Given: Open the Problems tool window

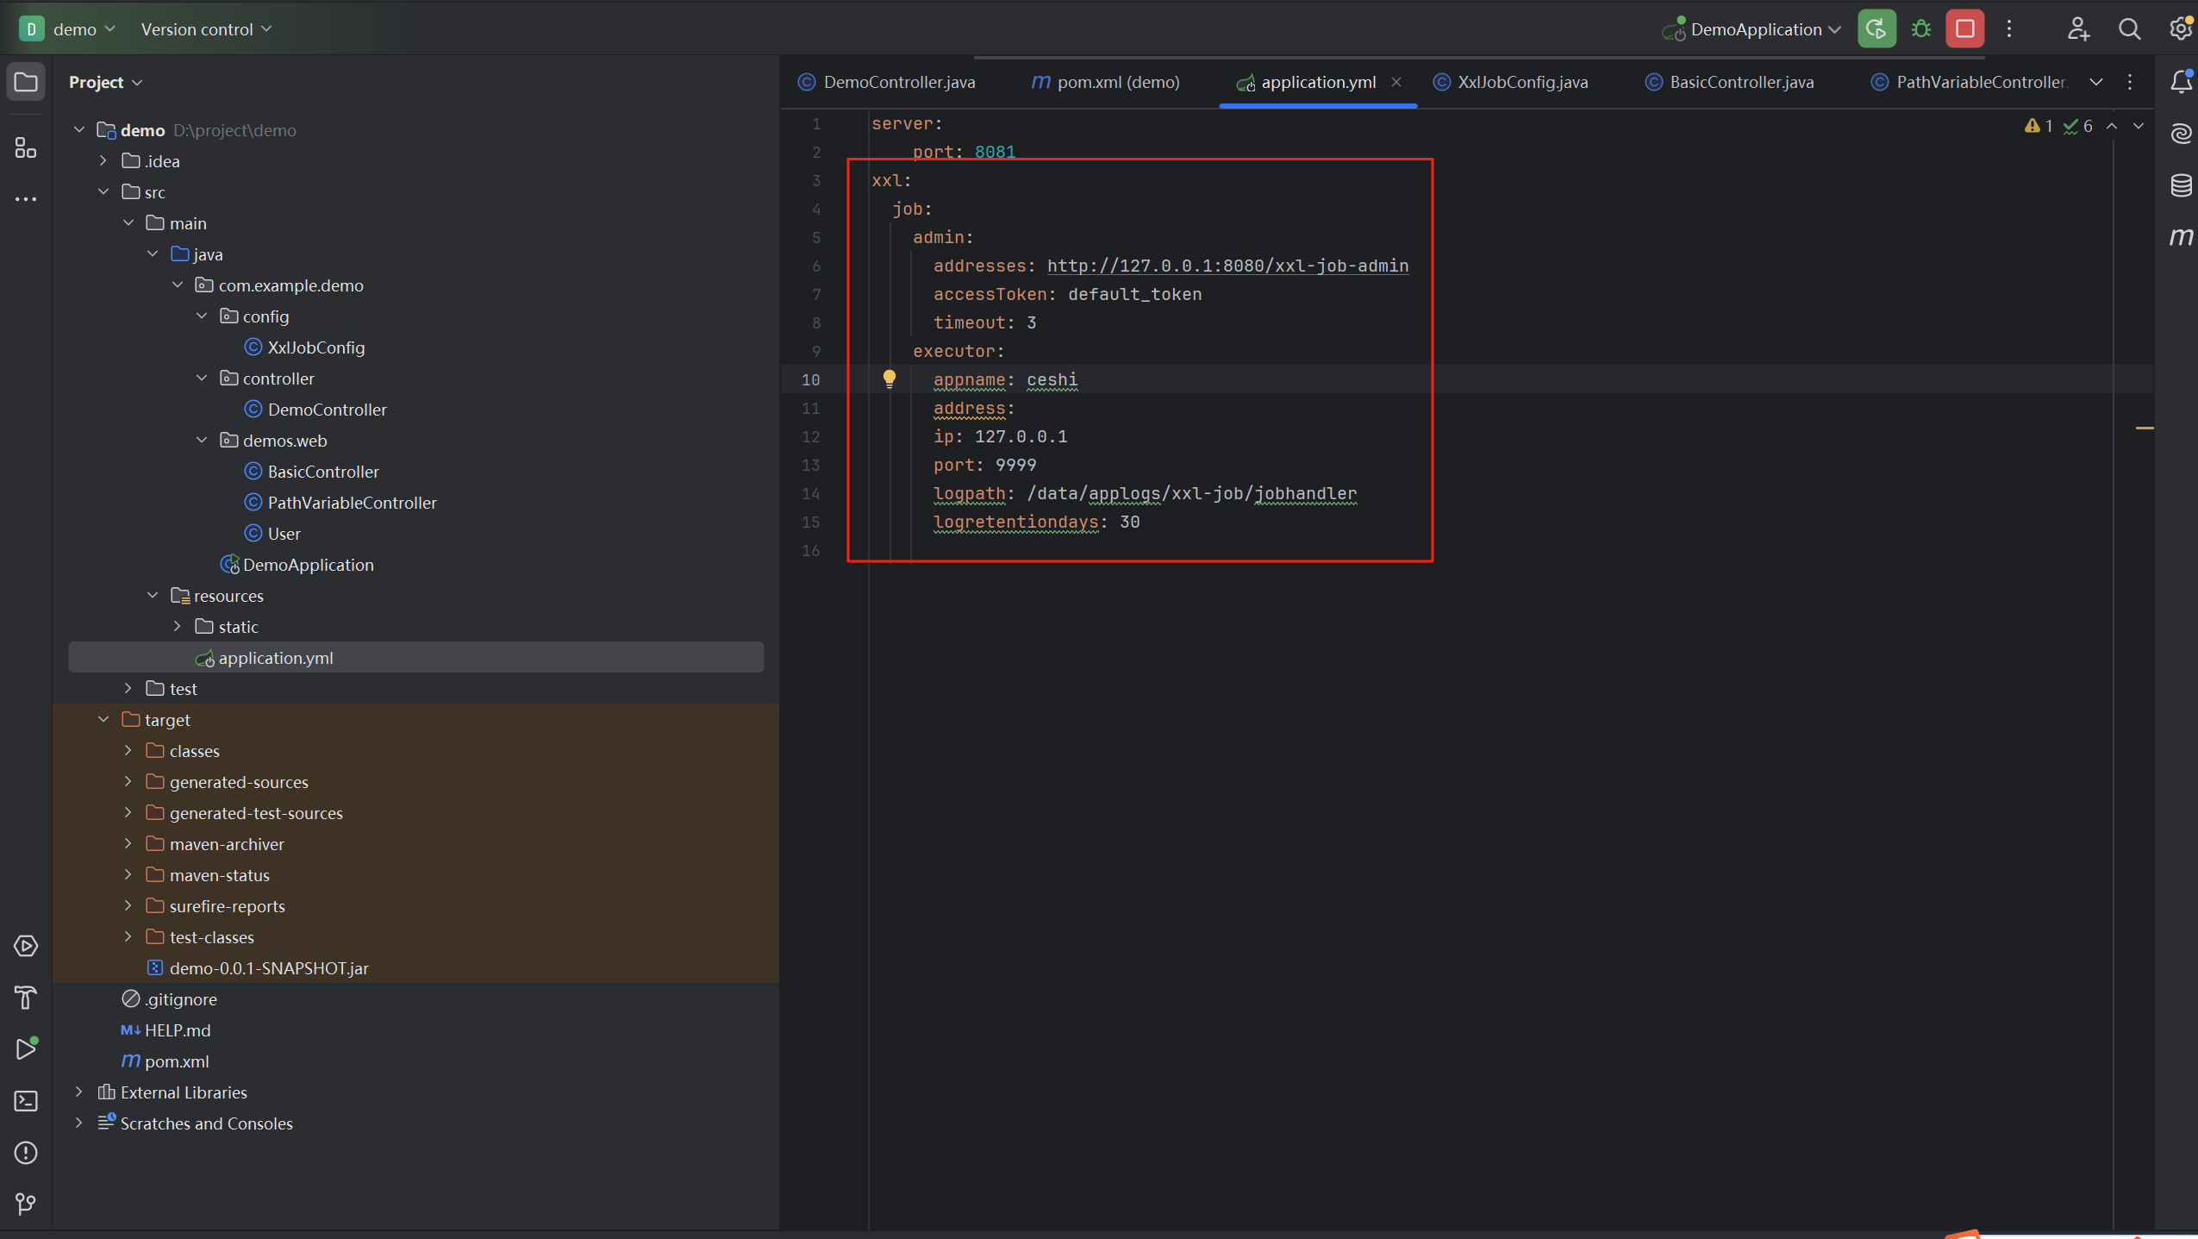Looking at the screenshot, I should click(26, 1153).
